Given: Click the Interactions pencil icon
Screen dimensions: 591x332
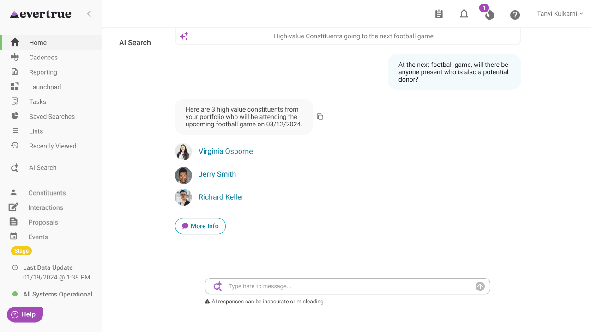Looking at the screenshot, I should click(14, 207).
